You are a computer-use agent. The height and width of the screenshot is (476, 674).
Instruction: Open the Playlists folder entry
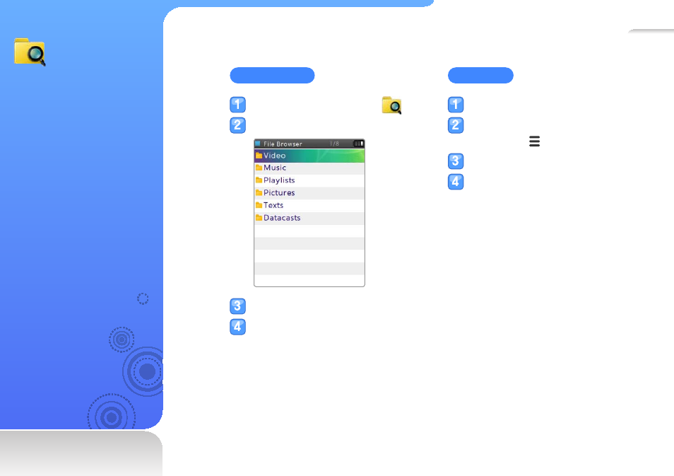(309, 180)
